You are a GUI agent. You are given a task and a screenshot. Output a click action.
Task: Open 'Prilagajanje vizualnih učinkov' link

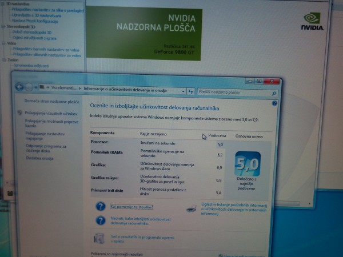(x=51, y=114)
